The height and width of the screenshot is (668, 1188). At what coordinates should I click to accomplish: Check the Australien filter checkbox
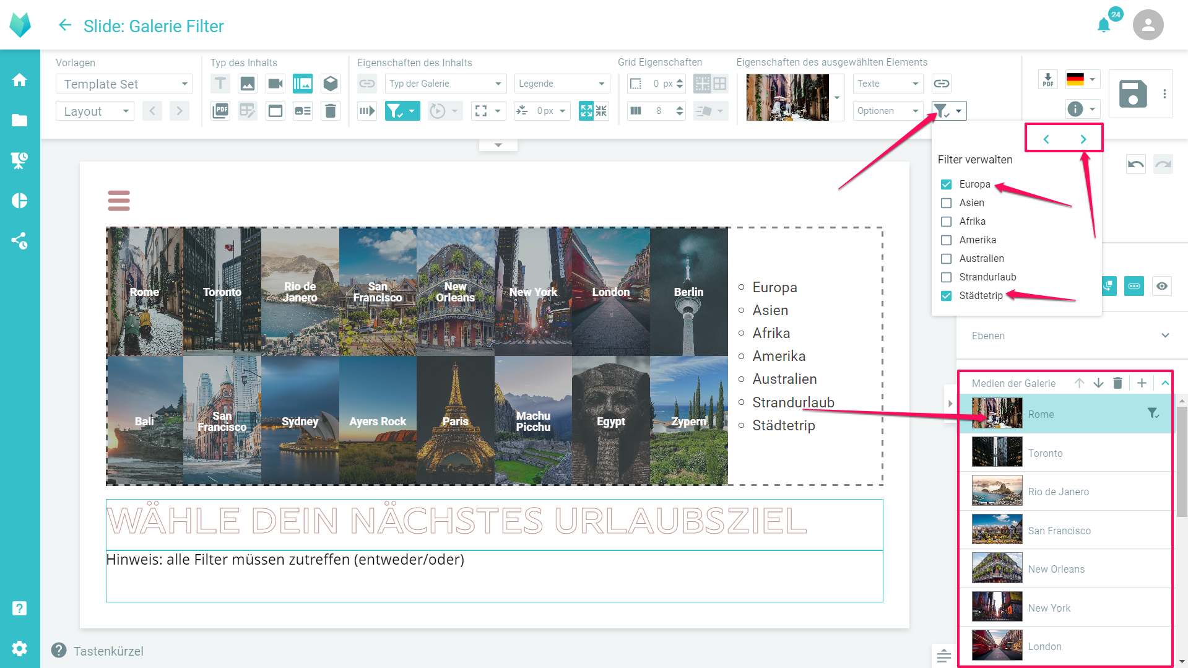click(x=946, y=259)
